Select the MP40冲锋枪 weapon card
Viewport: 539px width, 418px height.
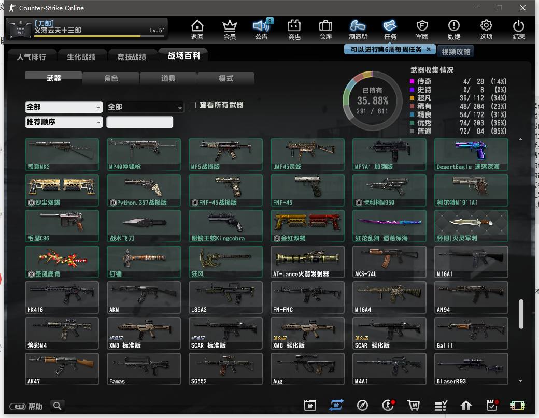click(144, 154)
